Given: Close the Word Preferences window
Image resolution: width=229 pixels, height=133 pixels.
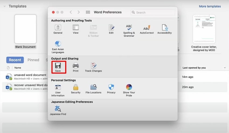Looking at the screenshot, I should tap(53, 12).
